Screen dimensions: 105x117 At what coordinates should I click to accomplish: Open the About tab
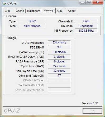pyautogui.click(x=72, y=11)
